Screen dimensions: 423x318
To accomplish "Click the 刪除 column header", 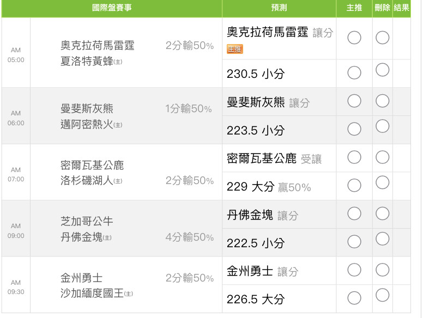I will click(x=382, y=8).
